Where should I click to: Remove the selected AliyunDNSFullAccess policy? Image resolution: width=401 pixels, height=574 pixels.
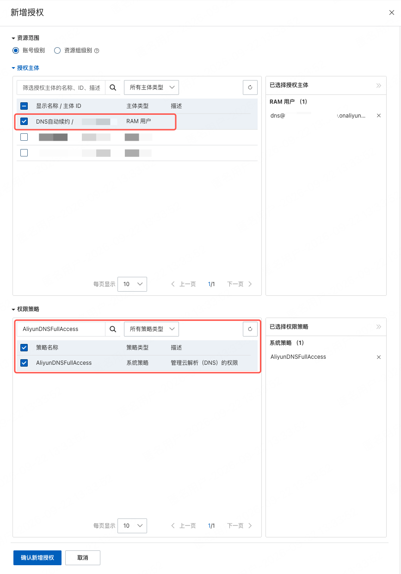[x=379, y=357]
